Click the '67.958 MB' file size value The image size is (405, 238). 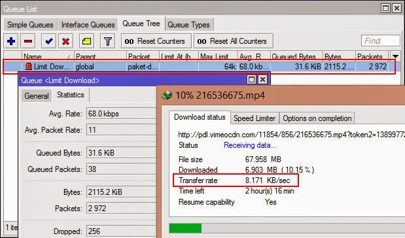263,160
